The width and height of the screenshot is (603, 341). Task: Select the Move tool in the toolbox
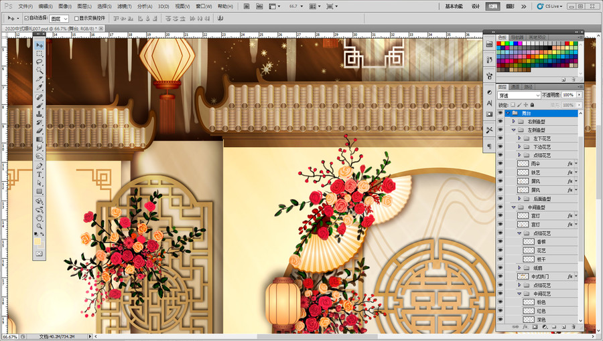click(40, 45)
